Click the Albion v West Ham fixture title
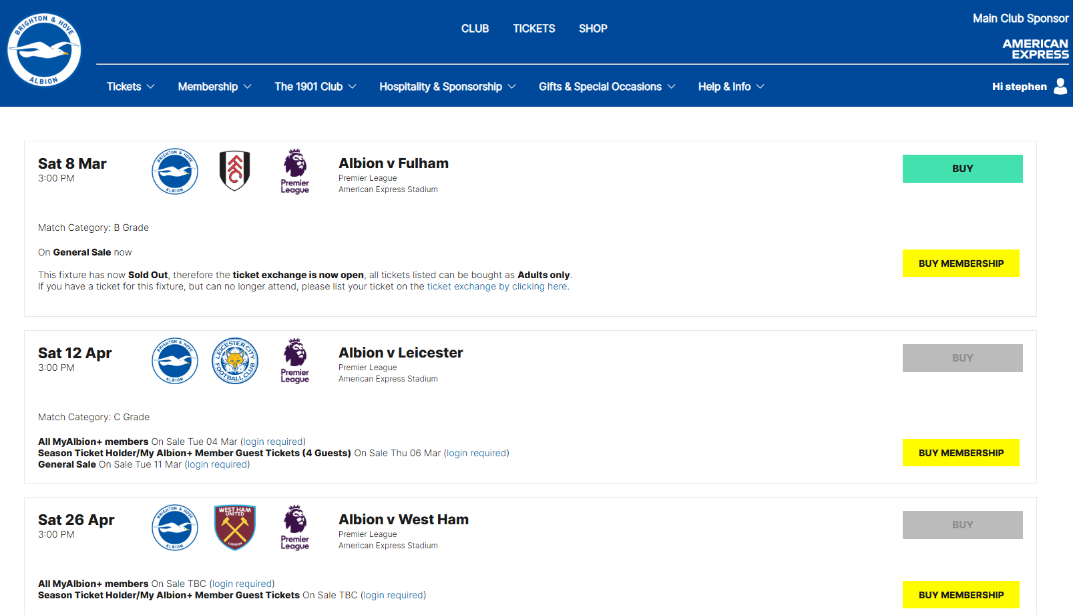This screenshot has width=1073, height=615. [403, 520]
